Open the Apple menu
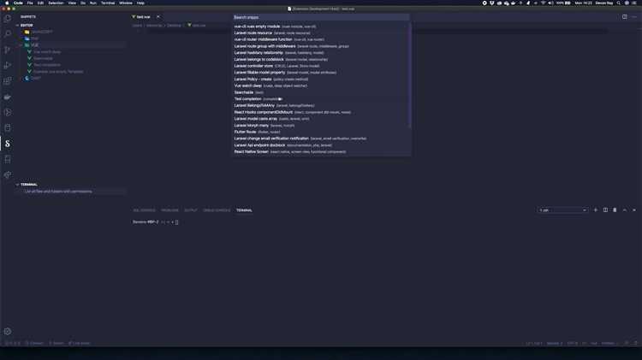642x360 pixels. [x=7, y=3]
